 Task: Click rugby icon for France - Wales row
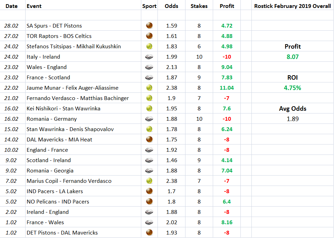149,222
